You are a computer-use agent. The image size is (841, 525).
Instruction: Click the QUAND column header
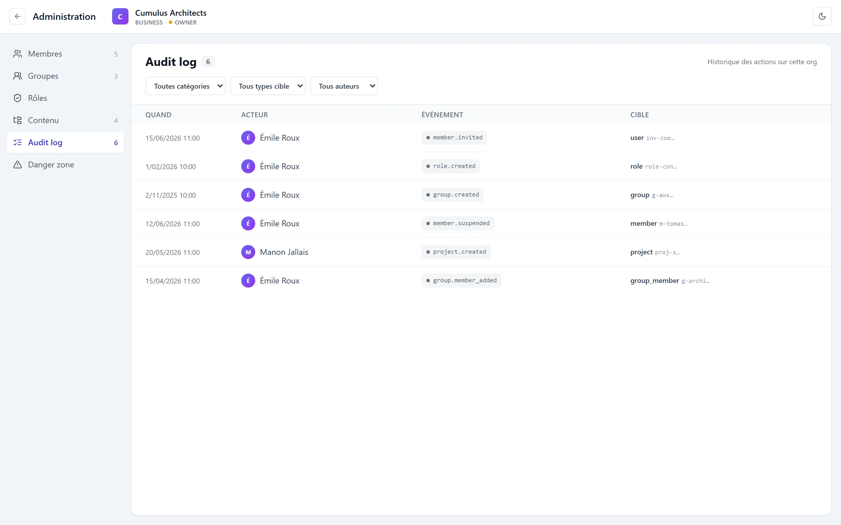(158, 115)
